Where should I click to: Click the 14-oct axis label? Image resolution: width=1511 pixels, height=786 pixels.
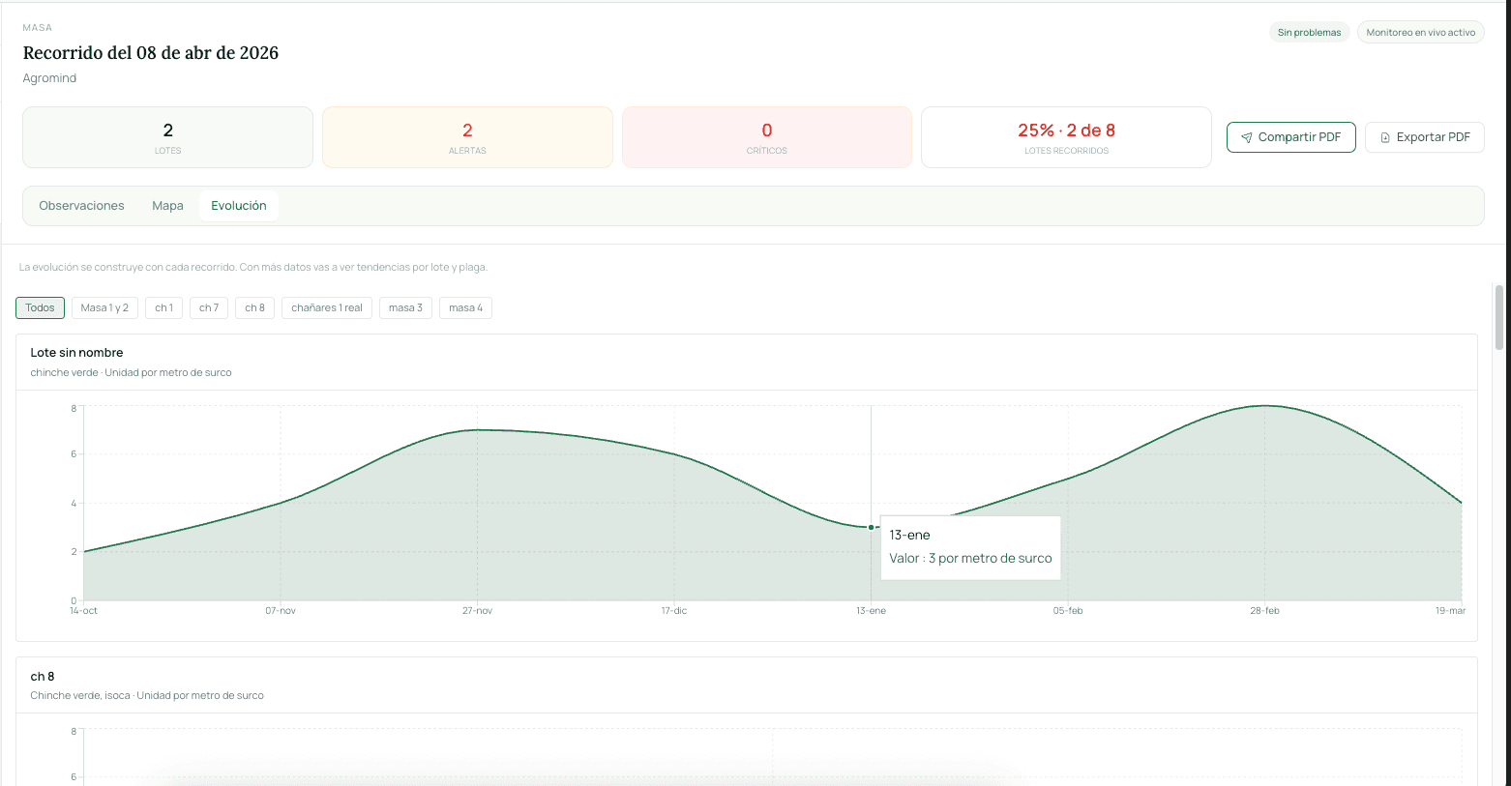83,611
